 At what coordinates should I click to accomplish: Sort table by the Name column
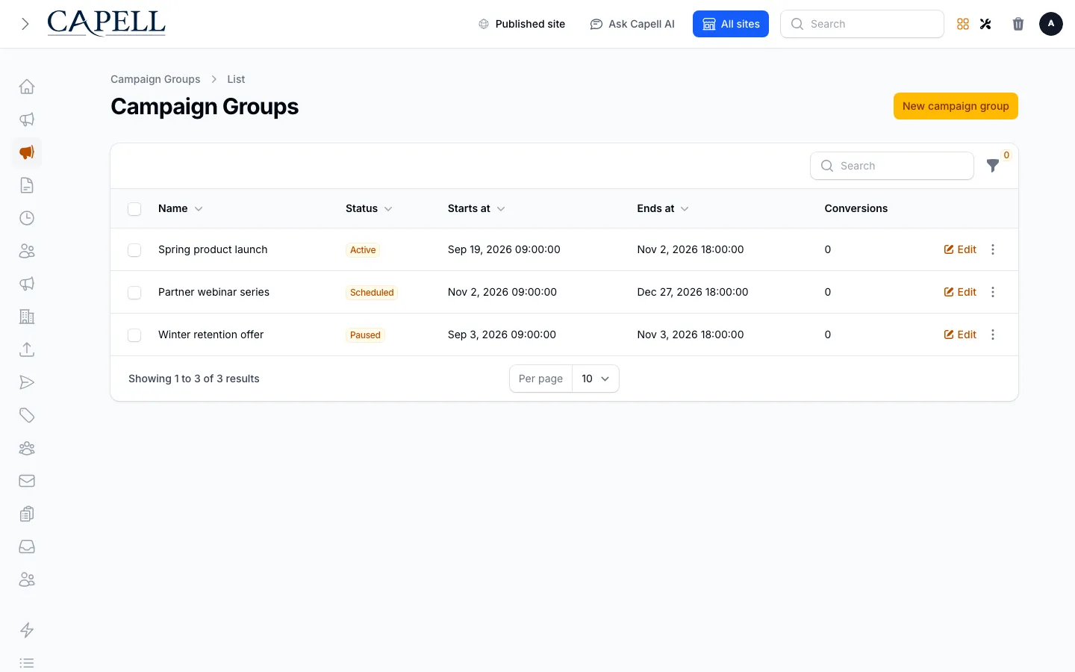click(181, 208)
